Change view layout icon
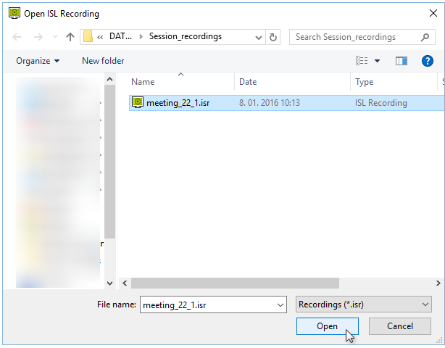 362,61
